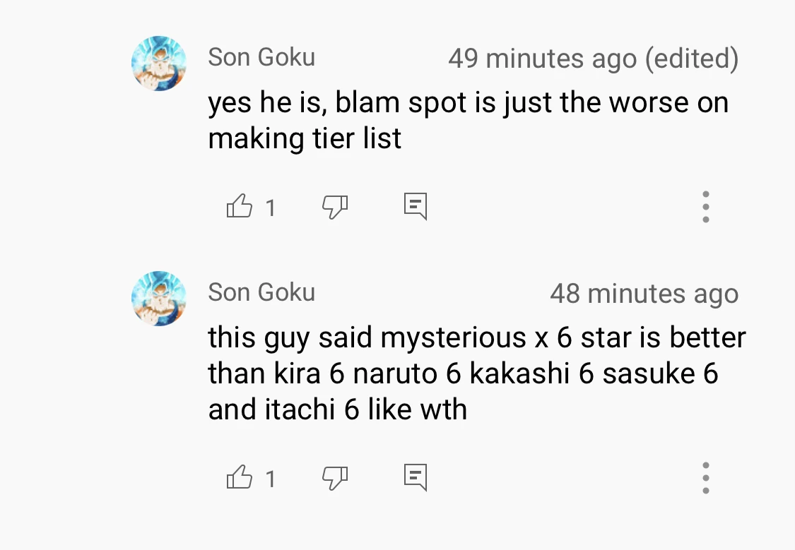Click Son Goku's avatar on the first comment
The height and width of the screenshot is (550, 795).
tap(158, 63)
